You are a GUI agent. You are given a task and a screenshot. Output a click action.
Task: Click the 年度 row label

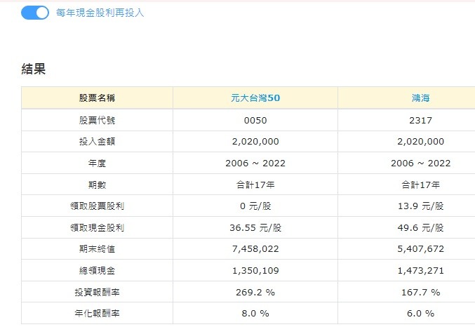[97, 163]
